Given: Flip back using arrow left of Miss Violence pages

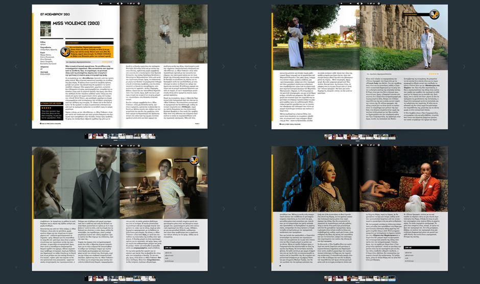Looking at the screenshot, I should click(x=16, y=66).
